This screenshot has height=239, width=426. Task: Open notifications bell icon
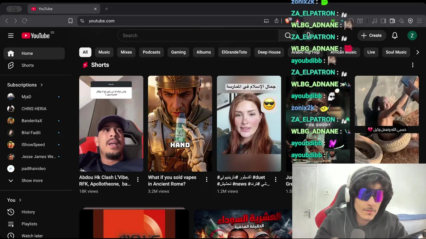coord(395,36)
